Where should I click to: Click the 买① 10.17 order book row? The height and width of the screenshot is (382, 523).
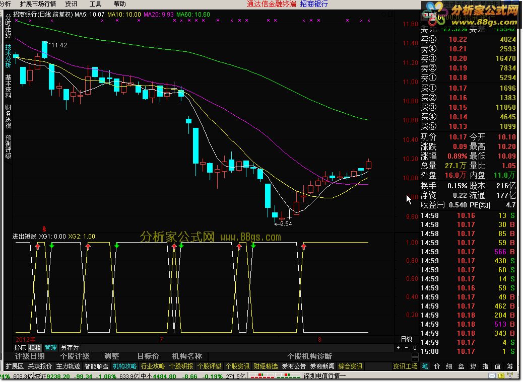468,88
